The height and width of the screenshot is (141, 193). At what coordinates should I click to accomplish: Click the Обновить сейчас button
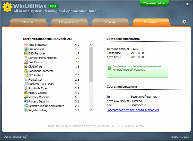tap(154, 3)
